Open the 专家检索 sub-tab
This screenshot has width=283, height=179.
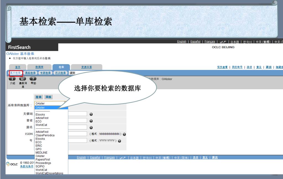45,73
